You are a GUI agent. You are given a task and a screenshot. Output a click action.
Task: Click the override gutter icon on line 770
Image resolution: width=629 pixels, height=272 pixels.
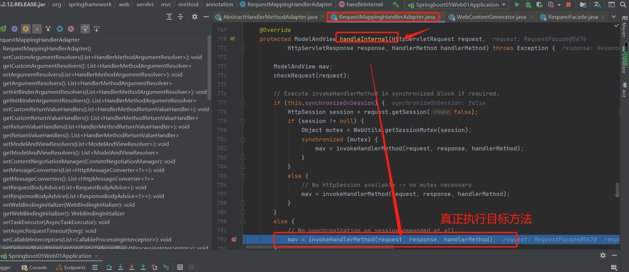pyautogui.click(x=232, y=39)
